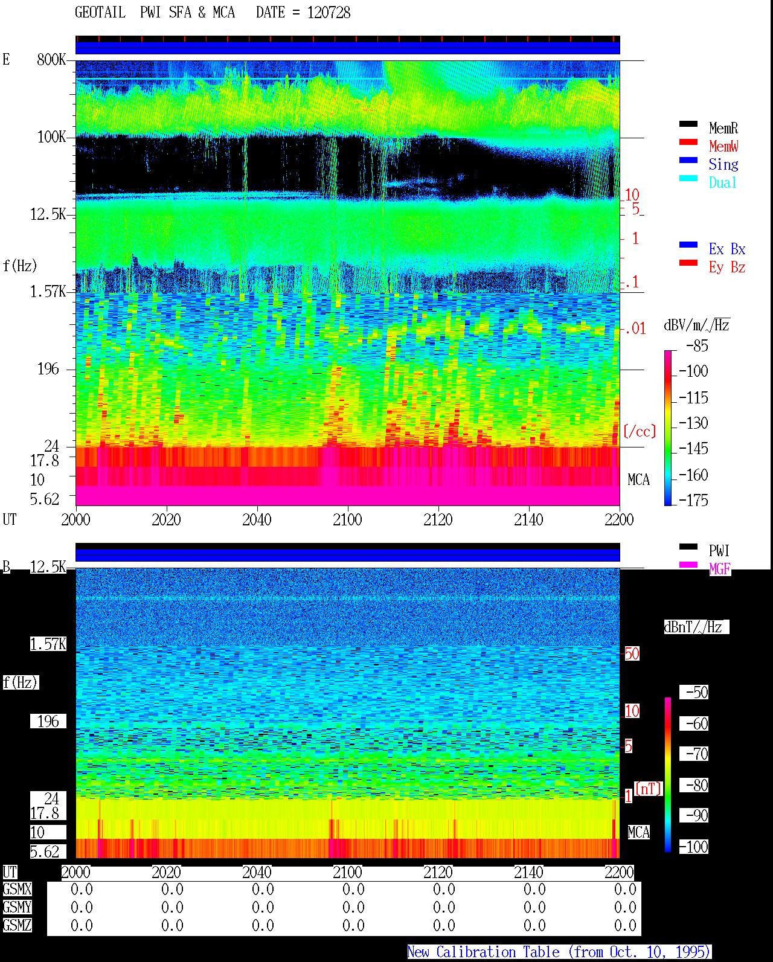Select the MemW legend label
Screen dimensions: 773x962
pos(723,146)
